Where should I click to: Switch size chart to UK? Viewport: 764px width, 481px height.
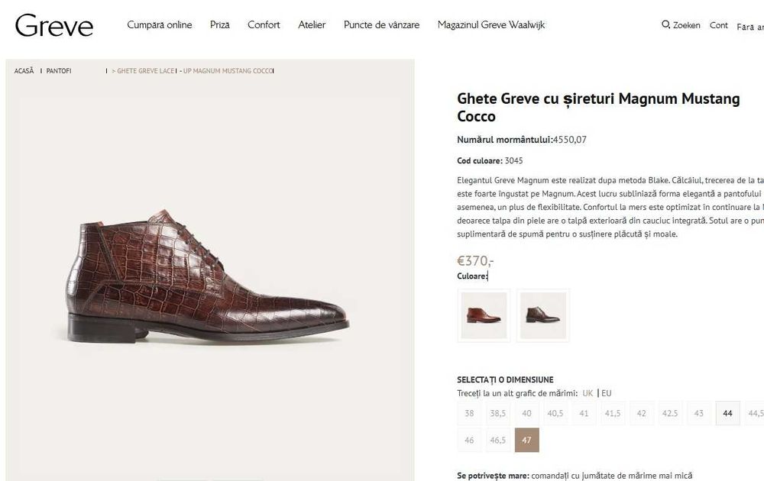(588, 394)
